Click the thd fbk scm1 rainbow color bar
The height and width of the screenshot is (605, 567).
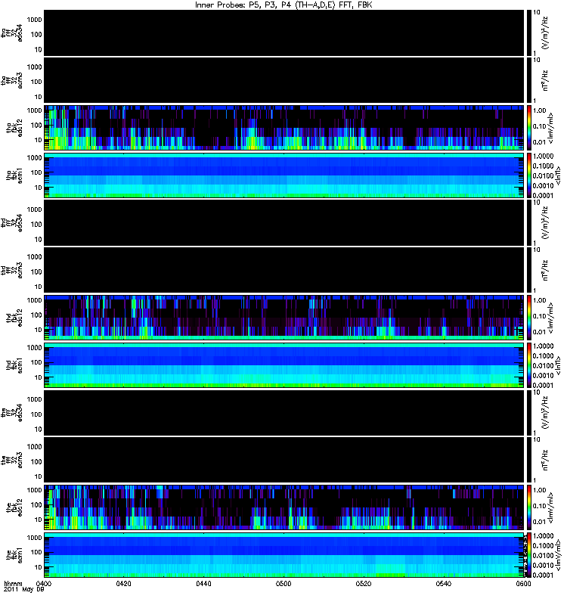click(529, 365)
